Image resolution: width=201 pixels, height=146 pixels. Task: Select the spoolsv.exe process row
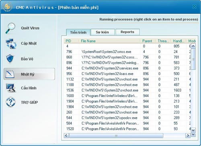127,118
